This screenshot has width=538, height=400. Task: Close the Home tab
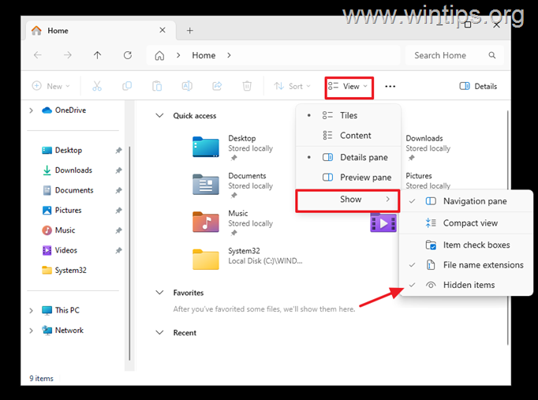pos(163,30)
